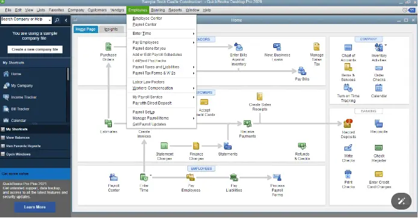Open Turn on Time Tracking icon
420x218 pixels.
[x=348, y=88]
